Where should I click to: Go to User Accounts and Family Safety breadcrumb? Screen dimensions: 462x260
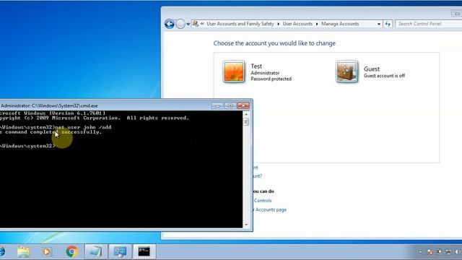coord(240,24)
